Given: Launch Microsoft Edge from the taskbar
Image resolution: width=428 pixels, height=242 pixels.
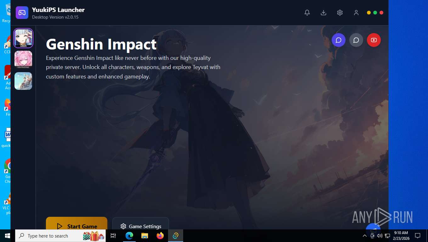Looking at the screenshot, I should pos(129,236).
